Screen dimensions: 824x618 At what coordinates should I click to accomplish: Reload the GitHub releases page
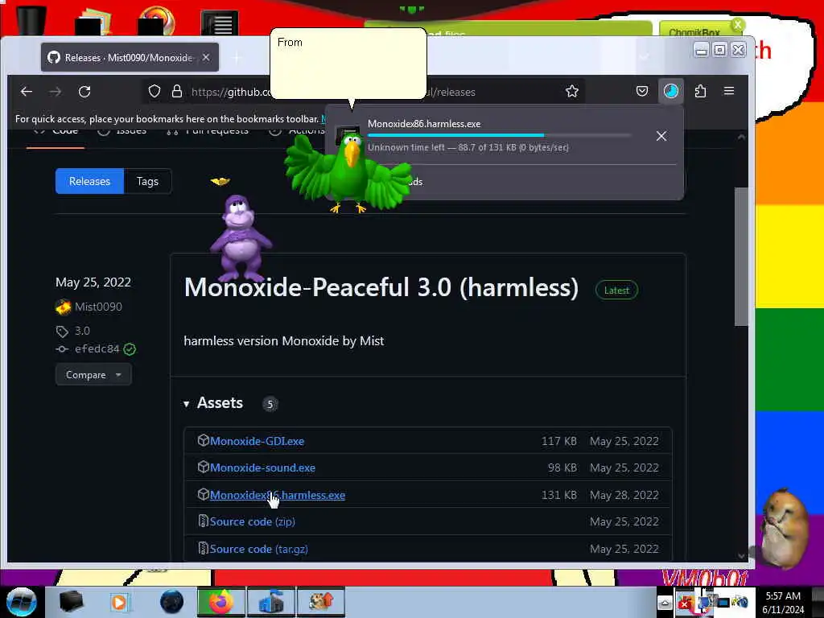pos(84,92)
